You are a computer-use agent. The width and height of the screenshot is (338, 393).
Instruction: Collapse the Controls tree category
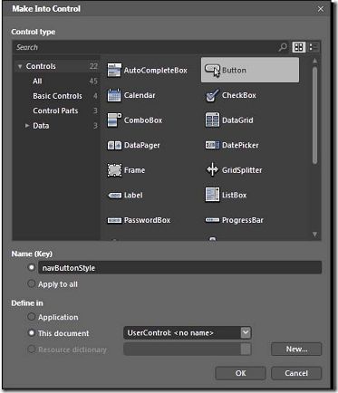[20, 66]
